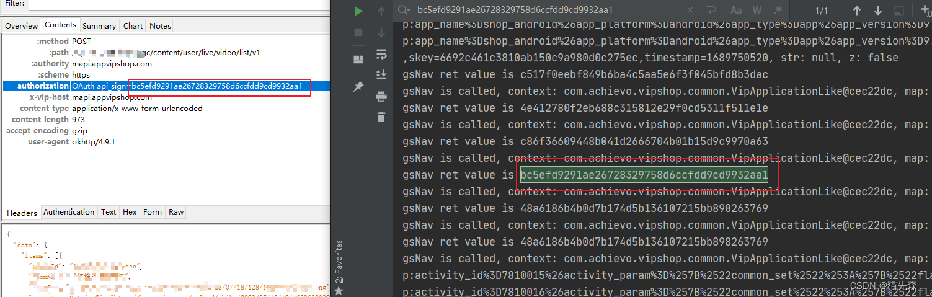Go to next search occurrence
This screenshot has width=932, height=297.
pos(877,11)
